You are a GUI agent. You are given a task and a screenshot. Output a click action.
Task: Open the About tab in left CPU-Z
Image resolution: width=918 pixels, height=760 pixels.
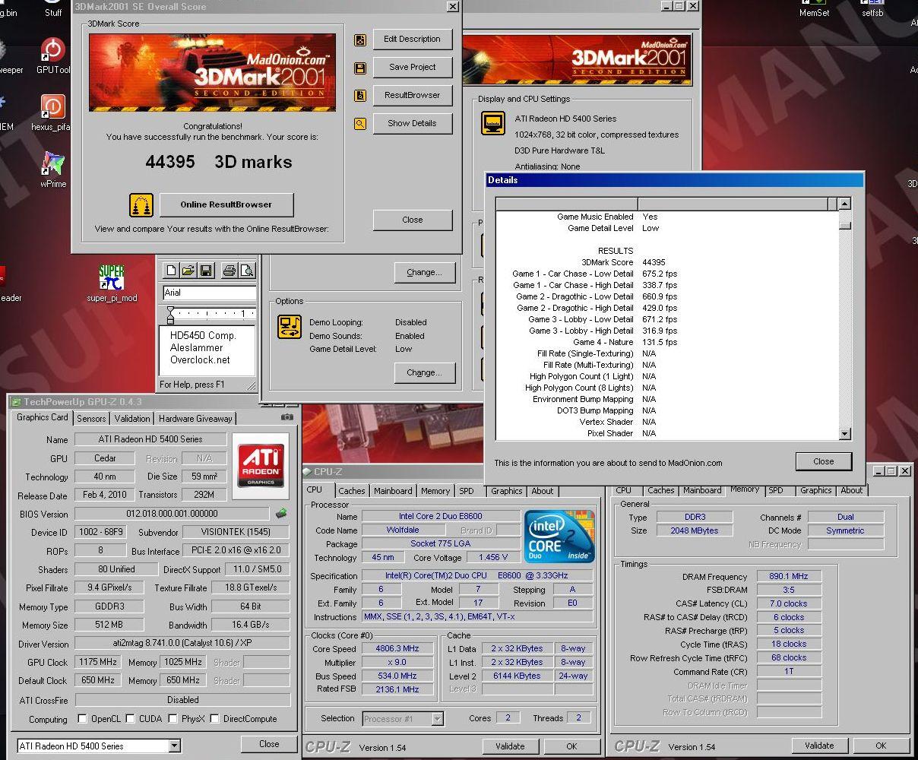point(543,491)
